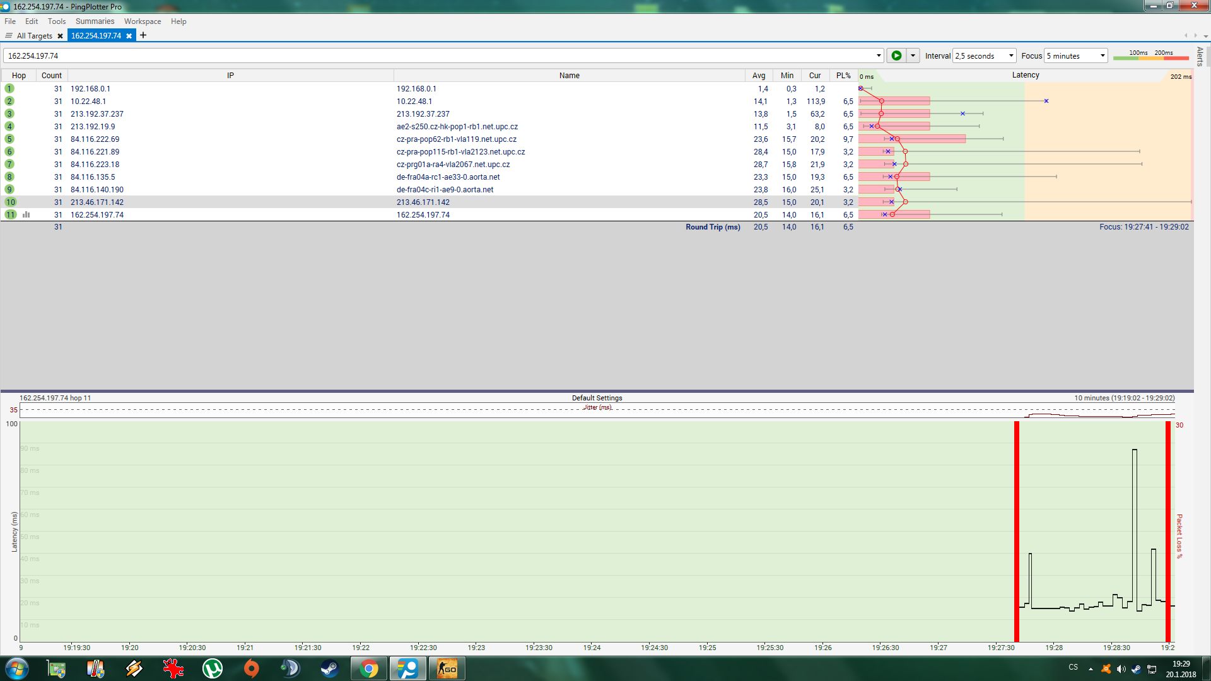
Task: Open the Alerts side panel
Action: [x=1200, y=55]
